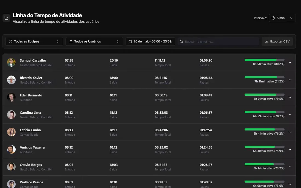Click the magnifier search icon

pyautogui.click(x=181, y=42)
